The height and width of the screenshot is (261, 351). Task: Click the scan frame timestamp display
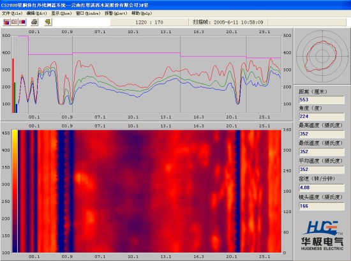point(228,22)
